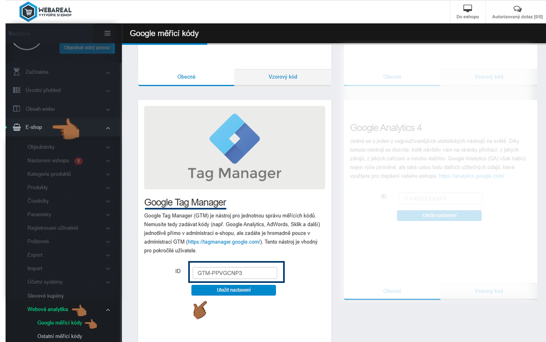Click the E-shop basket icon
Screen dimensions: 546x342
pyautogui.click(x=17, y=127)
